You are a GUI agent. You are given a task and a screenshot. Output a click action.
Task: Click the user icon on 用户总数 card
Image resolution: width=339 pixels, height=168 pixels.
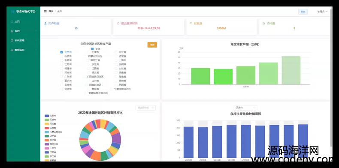(45, 23)
